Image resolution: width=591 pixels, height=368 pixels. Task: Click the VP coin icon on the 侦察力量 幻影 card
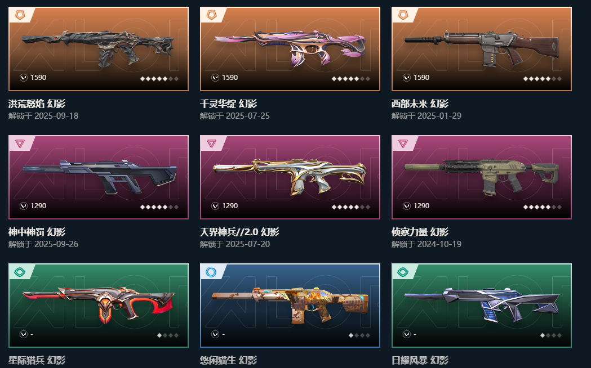[x=407, y=206]
